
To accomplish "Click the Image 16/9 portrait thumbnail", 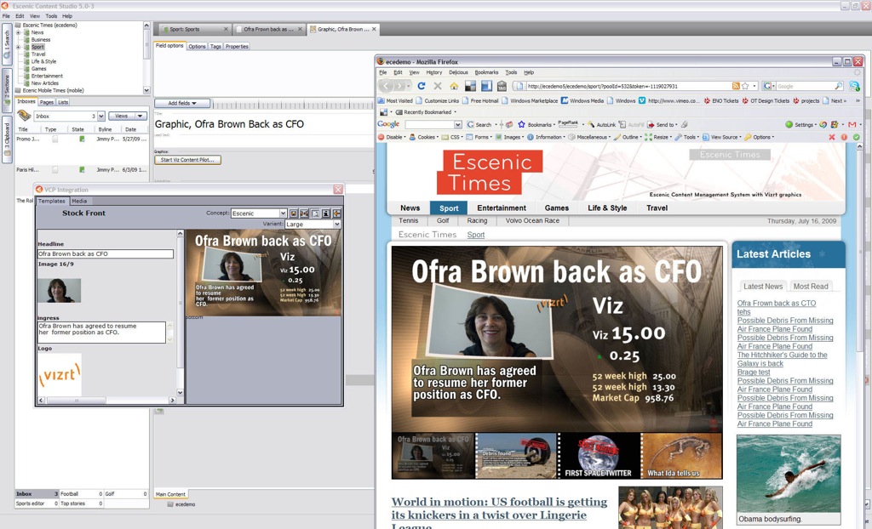I will pos(59,290).
